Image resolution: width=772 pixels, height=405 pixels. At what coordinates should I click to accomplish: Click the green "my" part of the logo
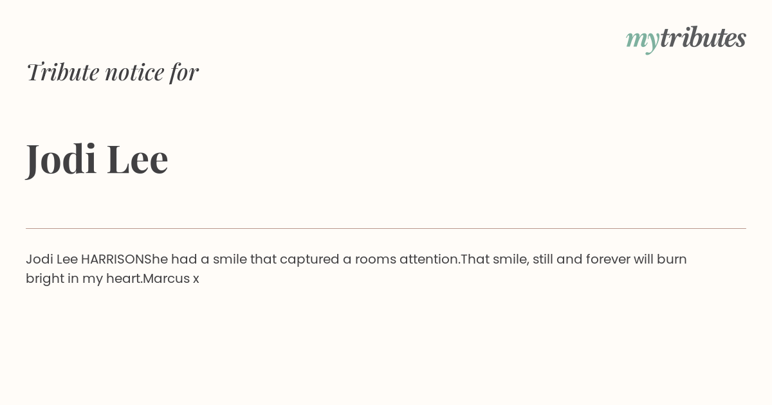[643, 40]
